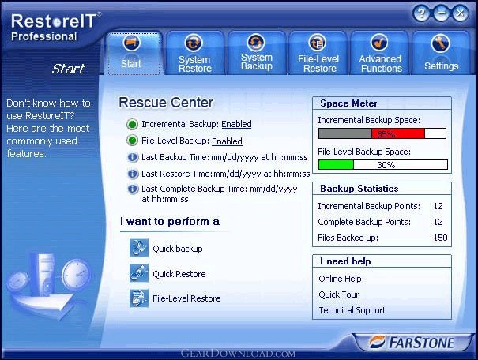Click the Incremental Backup Points value 12

click(x=438, y=206)
